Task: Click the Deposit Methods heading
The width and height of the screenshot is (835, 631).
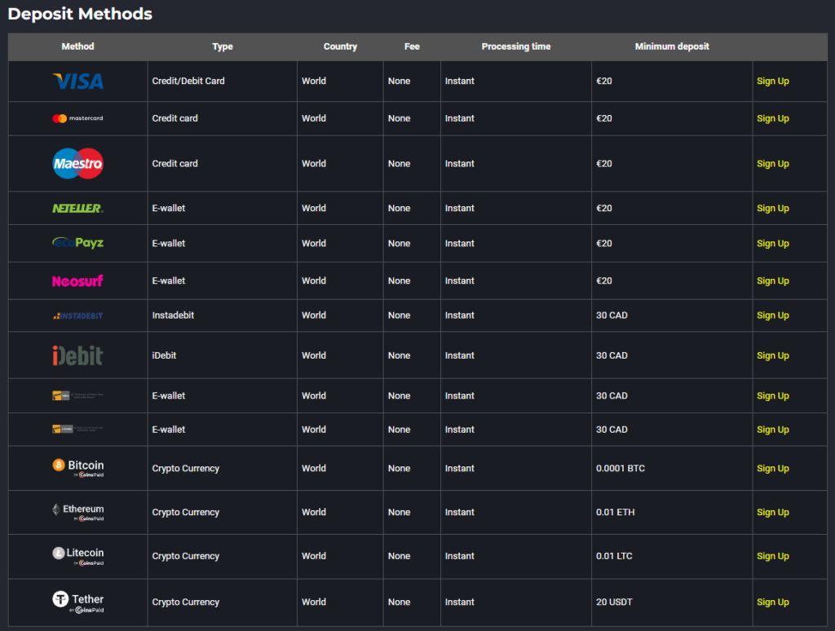Action: (80, 14)
